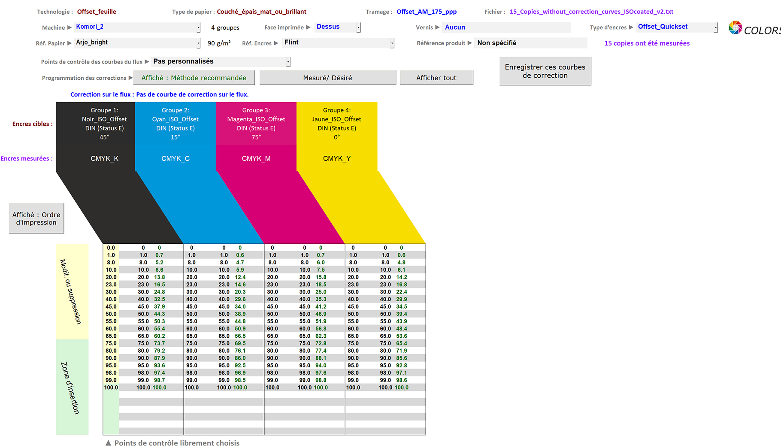Click the Correction sur le flux message
The image size is (781, 448).
pyautogui.click(x=160, y=94)
